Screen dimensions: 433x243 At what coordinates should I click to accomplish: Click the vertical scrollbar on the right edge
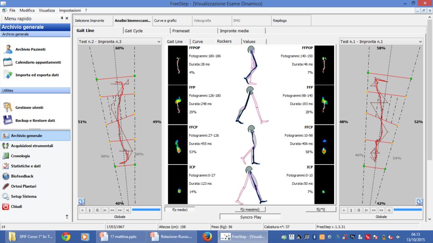(x=430, y=119)
